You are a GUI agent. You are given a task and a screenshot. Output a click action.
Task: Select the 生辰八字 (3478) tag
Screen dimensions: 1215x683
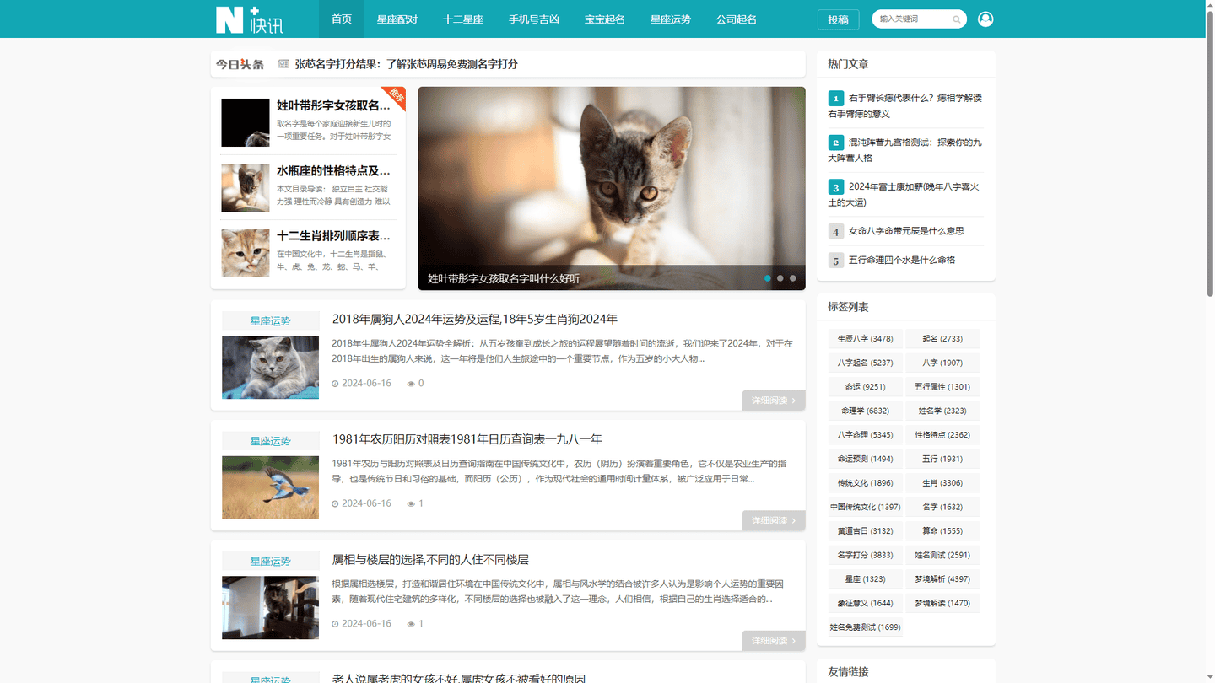tap(865, 339)
